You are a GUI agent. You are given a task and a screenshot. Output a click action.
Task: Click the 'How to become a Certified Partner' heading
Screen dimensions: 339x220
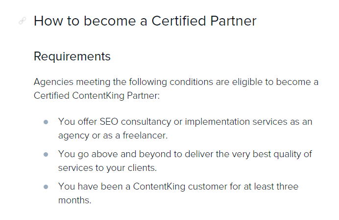(145, 21)
